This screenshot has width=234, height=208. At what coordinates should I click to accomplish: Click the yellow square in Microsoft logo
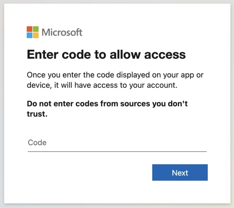(x=36, y=35)
